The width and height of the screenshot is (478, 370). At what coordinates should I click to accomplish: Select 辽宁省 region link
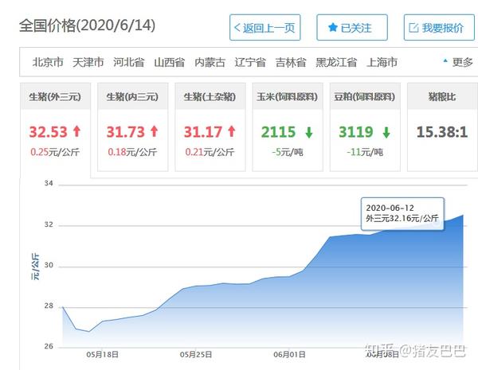(250, 62)
